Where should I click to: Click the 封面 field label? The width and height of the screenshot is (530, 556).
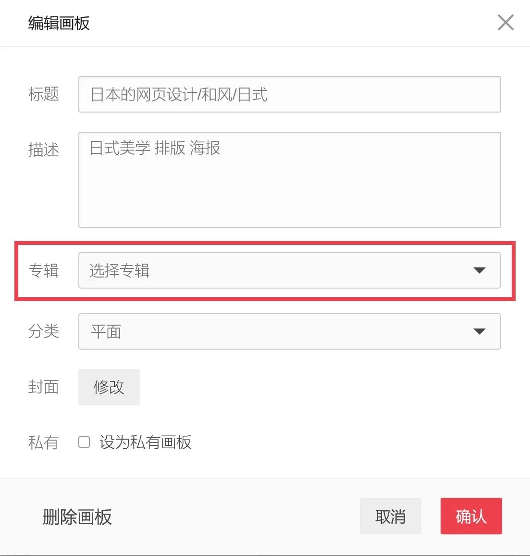pos(44,387)
